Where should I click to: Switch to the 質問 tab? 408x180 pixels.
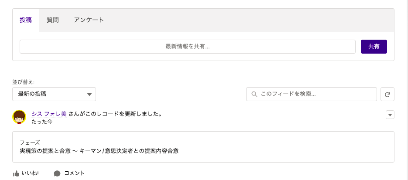(53, 20)
